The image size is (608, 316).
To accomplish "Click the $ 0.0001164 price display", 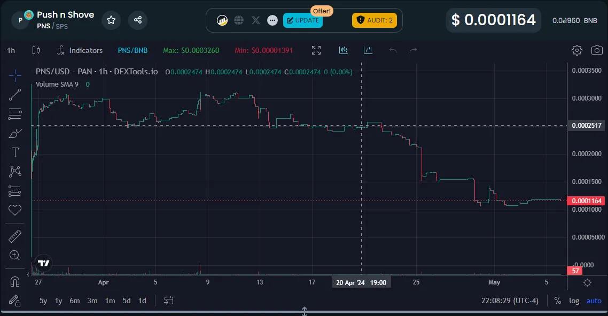I will point(493,20).
